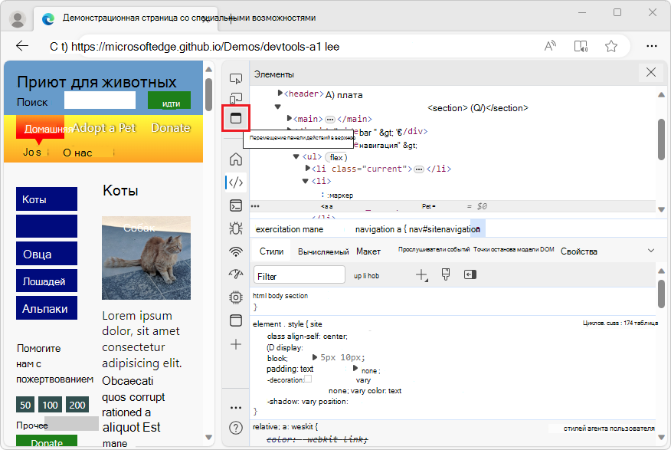671x450 pixels.
Task: Open the Memory chip icon
Action: 236,297
